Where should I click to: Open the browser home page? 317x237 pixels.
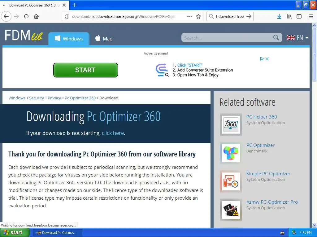click(x=36, y=17)
